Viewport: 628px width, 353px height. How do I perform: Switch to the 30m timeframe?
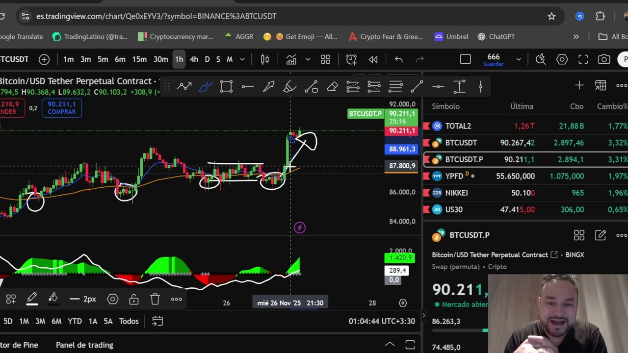[160, 59]
